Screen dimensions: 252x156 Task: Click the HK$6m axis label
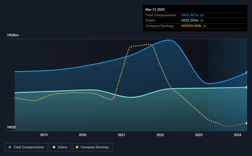click(13, 35)
